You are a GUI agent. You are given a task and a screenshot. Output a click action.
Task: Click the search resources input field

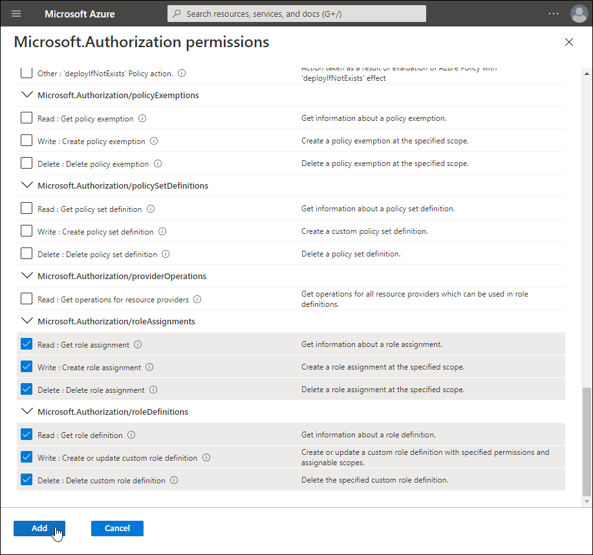pos(297,14)
